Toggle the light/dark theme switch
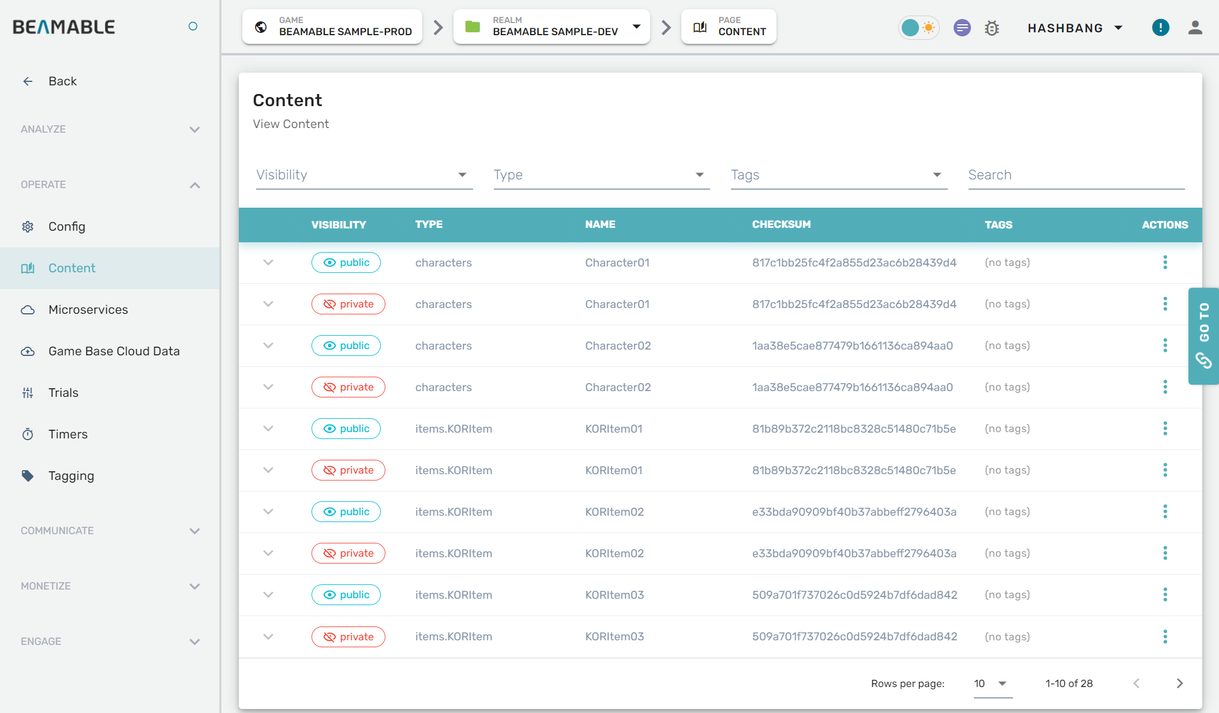The height and width of the screenshot is (713, 1219). (918, 28)
